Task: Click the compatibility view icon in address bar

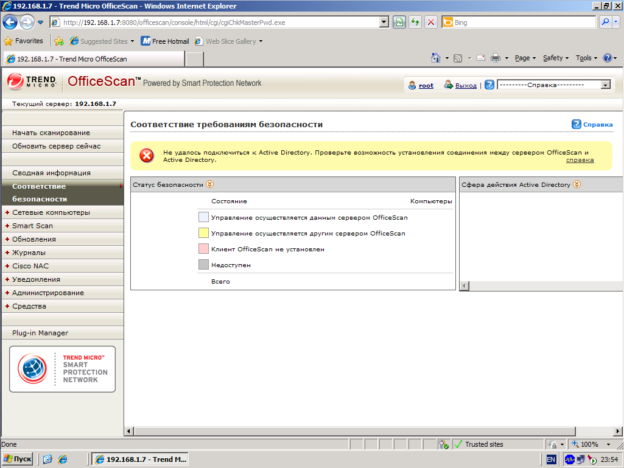Action: point(399,23)
